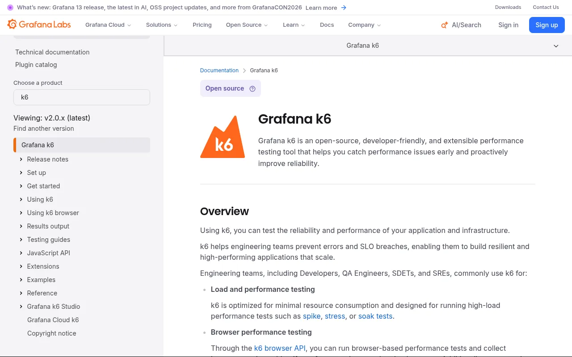Click the Grafana k6 breadcrumb text
The height and width of the screenshot is (357, 572).
coord(264,71)
